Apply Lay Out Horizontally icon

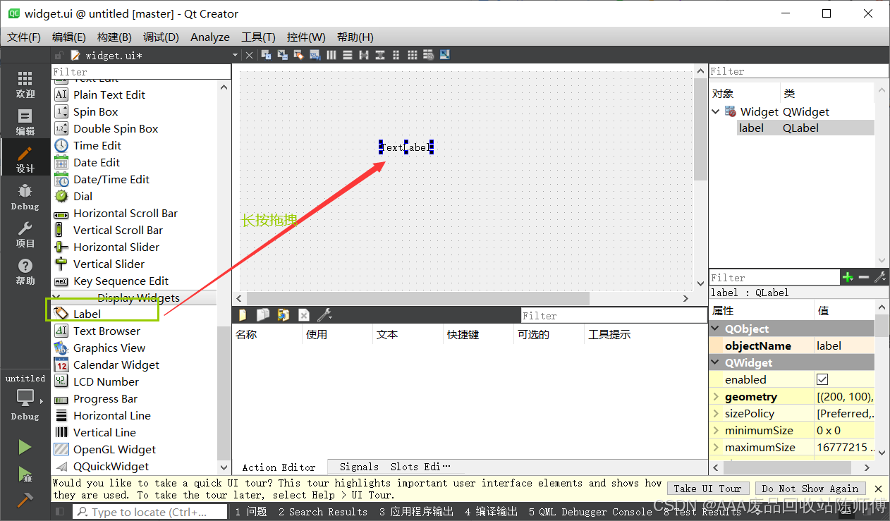pyautogui.click(x=331, y=55)
